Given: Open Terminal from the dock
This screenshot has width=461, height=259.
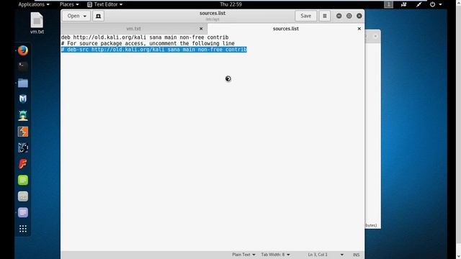Looking at the screenshot, I should point(23,67).
